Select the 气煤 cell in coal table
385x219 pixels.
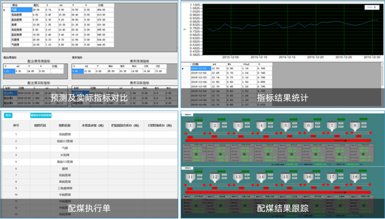pyautogui.click(x=21, y=10)
